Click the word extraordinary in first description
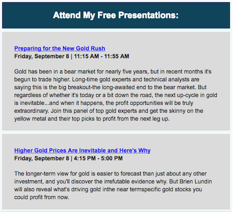This screenshot has width=233, height=212. (x=31, y=111)
